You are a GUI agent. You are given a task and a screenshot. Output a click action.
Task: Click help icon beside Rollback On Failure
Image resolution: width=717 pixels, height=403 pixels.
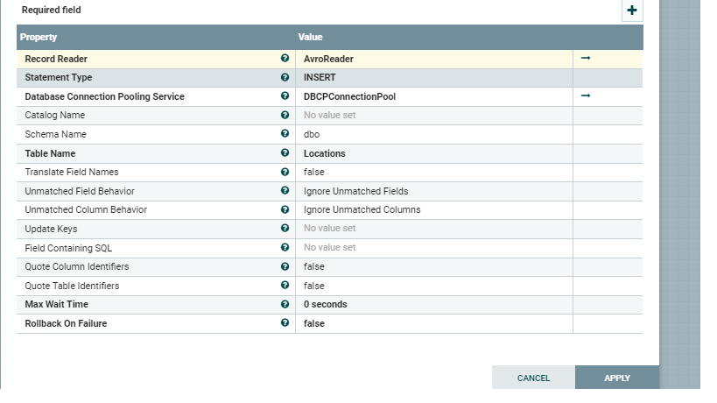[x=285, y=323]
